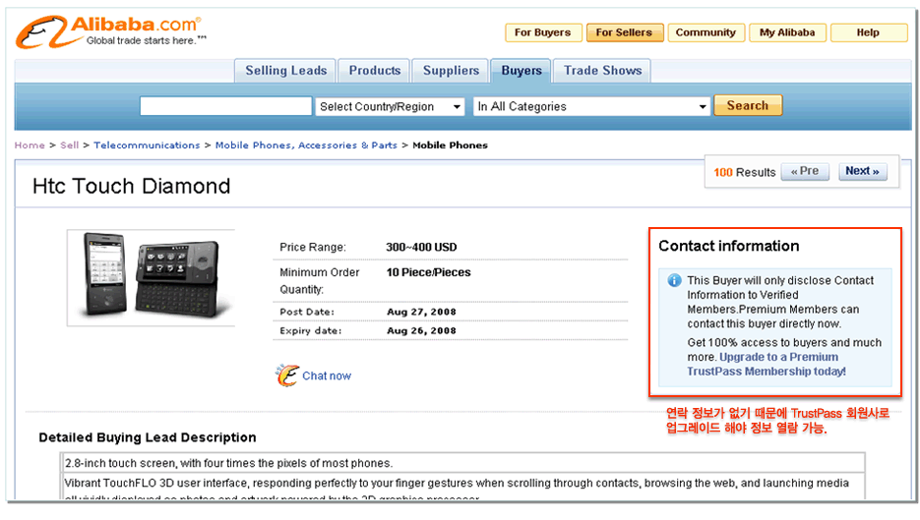Viewport: 920px width, 520px height.
Task: Click the Chat now messenger icon
Action: (287, 376)
